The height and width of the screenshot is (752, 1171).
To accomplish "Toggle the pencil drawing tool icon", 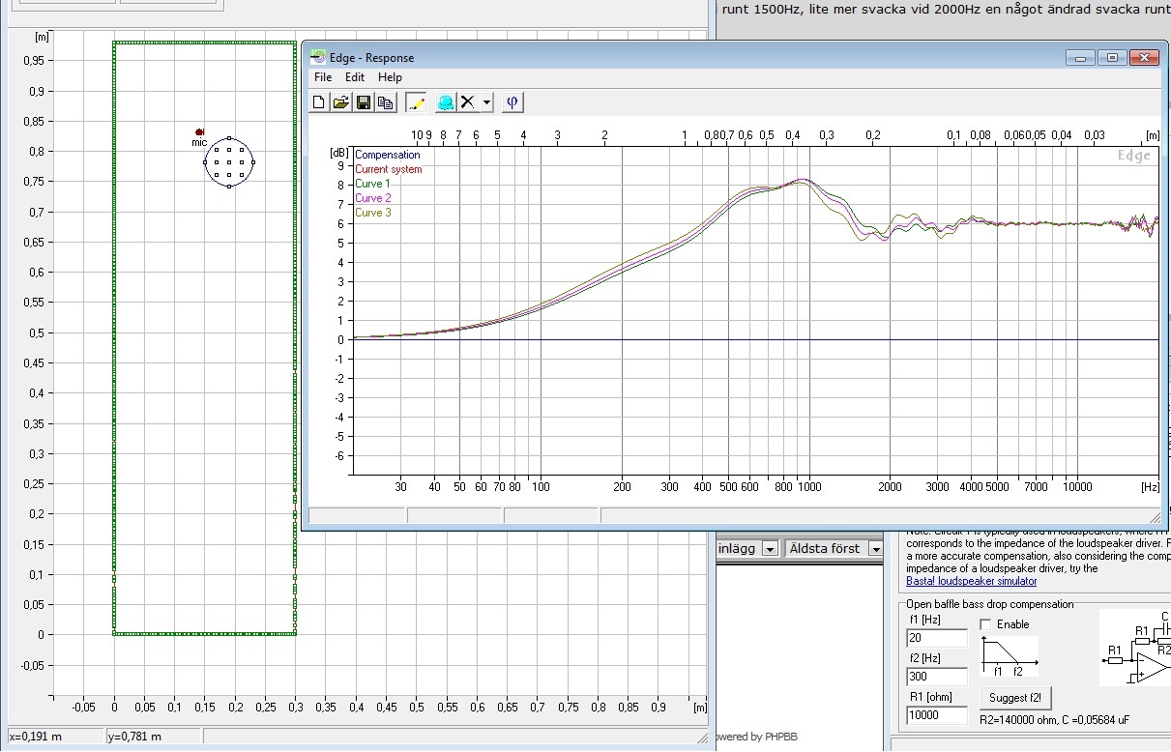I will click(x=416, y=102).
